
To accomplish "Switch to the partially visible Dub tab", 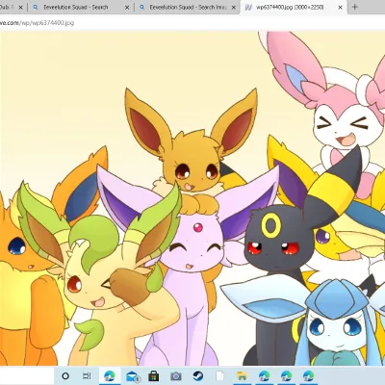I will (13, 7).
